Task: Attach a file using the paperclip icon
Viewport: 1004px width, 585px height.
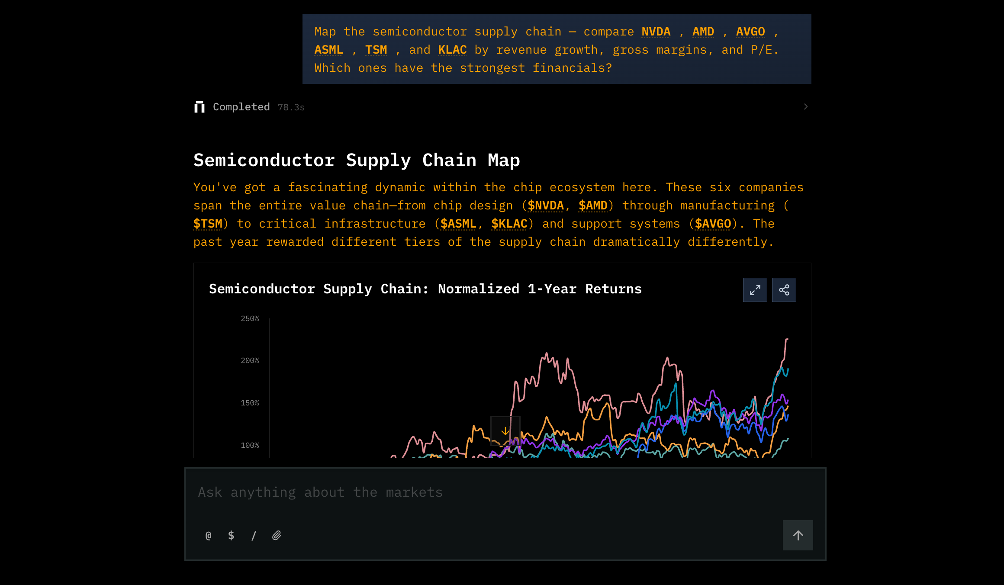Action: tap(277, 535)
